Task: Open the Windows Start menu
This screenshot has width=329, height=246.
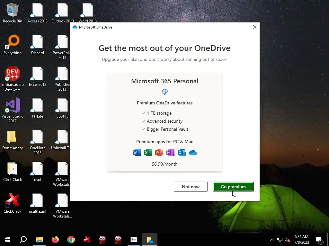Action: tap(8, 240)
